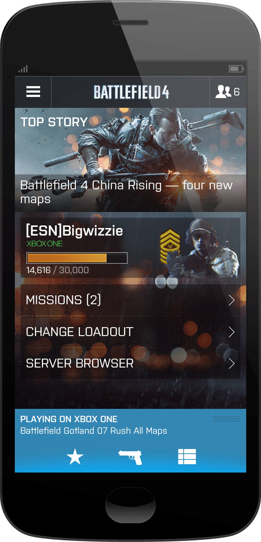261x542 pixels.
Task: Tap the battery status icon
Action: click(x=236, y=69)
